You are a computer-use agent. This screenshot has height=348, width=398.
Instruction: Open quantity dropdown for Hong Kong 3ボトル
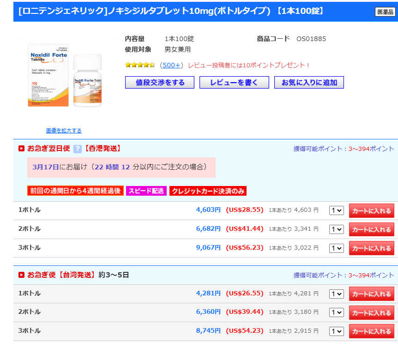pyautogui.click(x=336, y=248)
